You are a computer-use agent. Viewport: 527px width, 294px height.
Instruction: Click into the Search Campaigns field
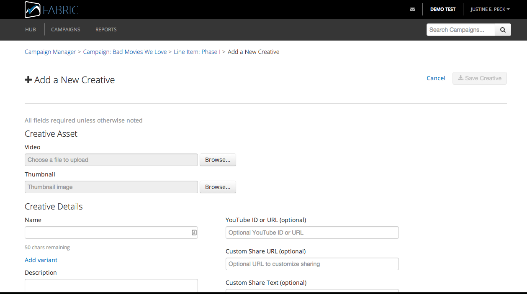460,30
